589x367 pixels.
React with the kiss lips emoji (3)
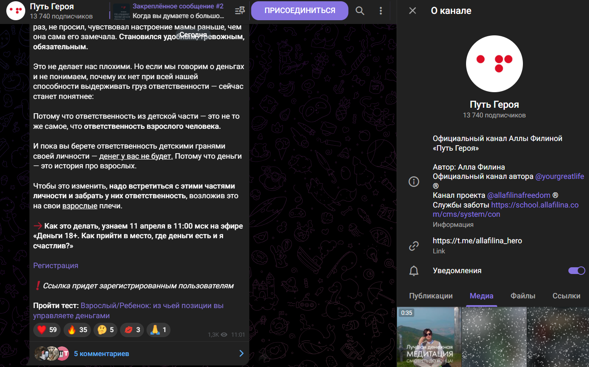(x=132, y=330)
